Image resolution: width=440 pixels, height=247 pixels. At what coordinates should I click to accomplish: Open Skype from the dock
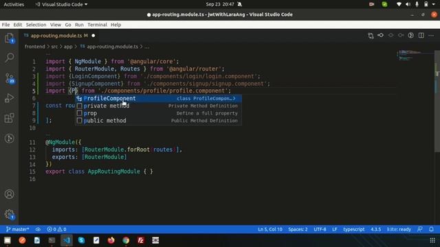[x=81, y=240]
